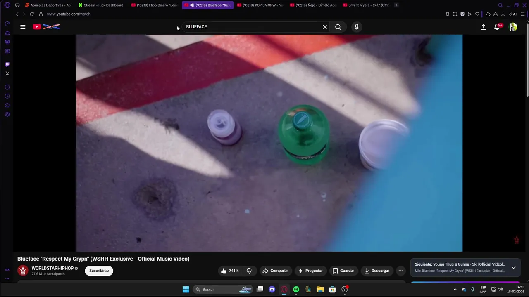The image size is (529, 297).
Task: Go to YouTube home via logo
Action: [46, 27]
